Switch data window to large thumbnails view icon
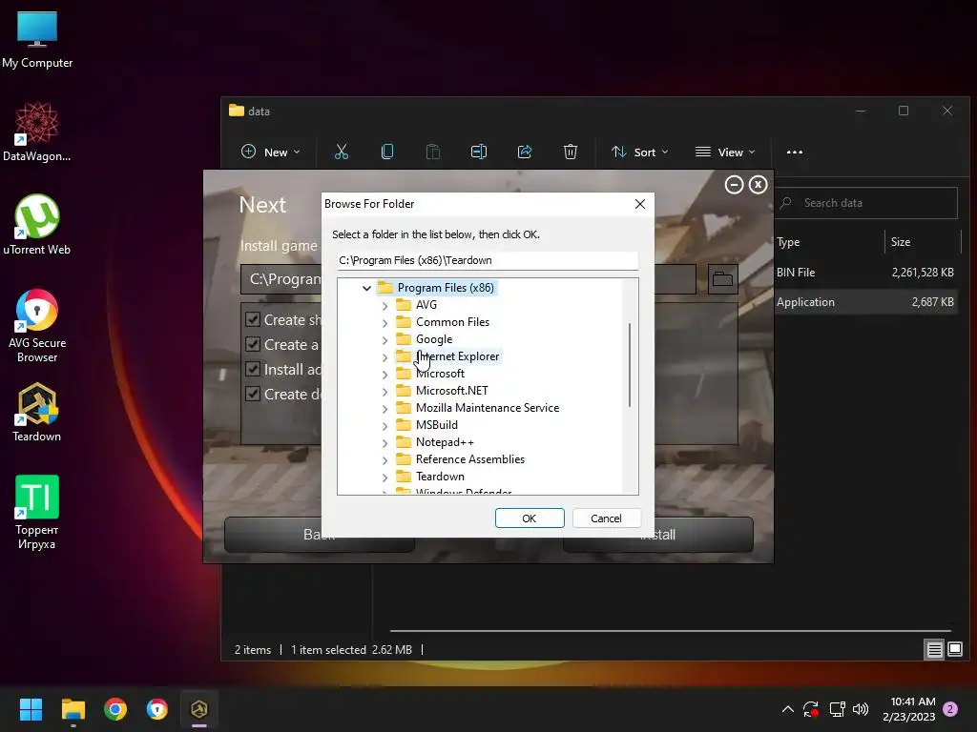The image size is (977, 732). pos(954,650)
